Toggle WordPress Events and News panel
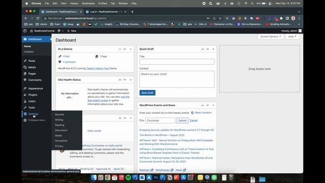This screenshot has height=183, width=325. (213, 105)
